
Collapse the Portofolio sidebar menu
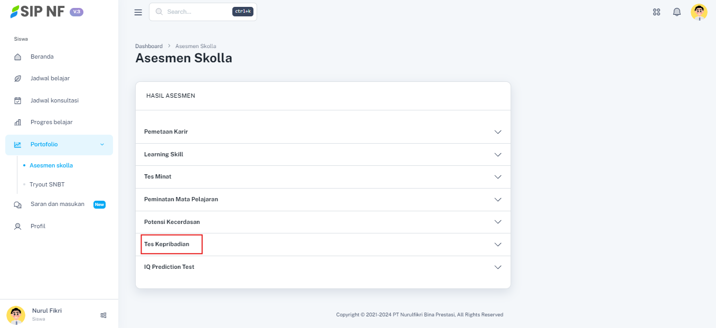[102, 145]
